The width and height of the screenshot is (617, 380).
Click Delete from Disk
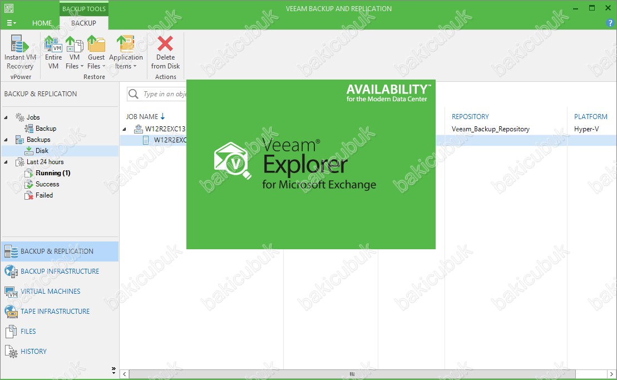coord(165,53)
